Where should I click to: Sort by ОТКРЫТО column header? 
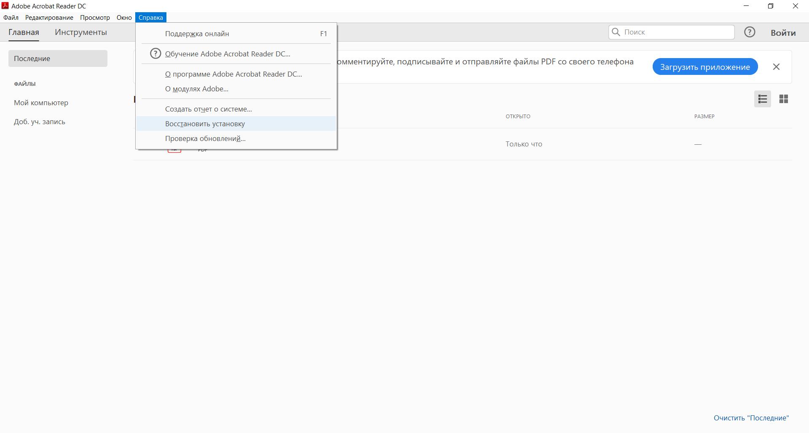click(x=518, y=117)
